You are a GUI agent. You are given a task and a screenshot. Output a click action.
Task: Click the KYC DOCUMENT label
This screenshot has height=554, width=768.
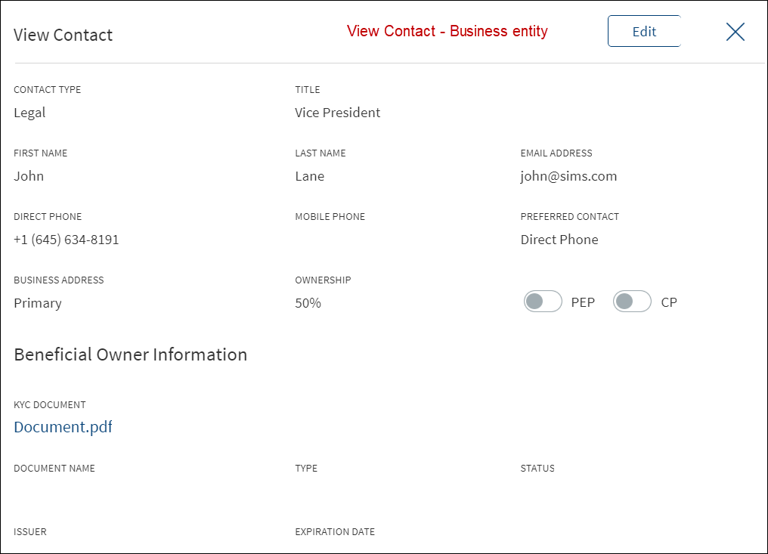coord(50,404)
